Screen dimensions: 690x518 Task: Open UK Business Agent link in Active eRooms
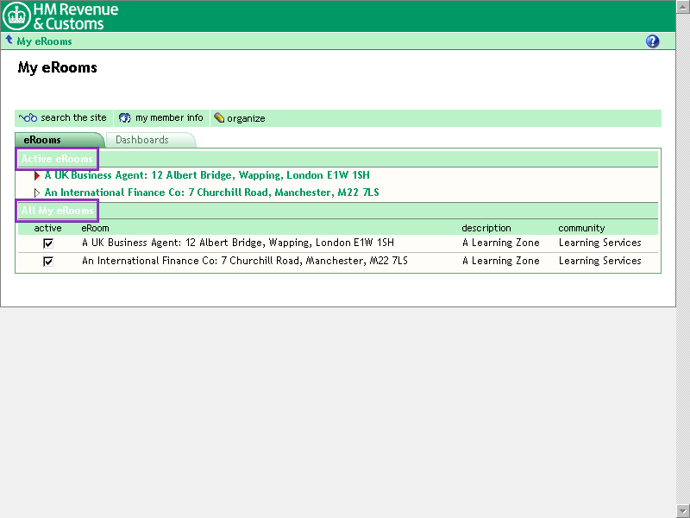[x=206, y=175]
